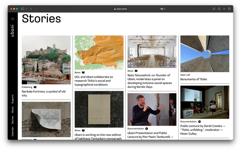
Task: Open the concrete tower photo thumbnail
Action: point(205,54)
